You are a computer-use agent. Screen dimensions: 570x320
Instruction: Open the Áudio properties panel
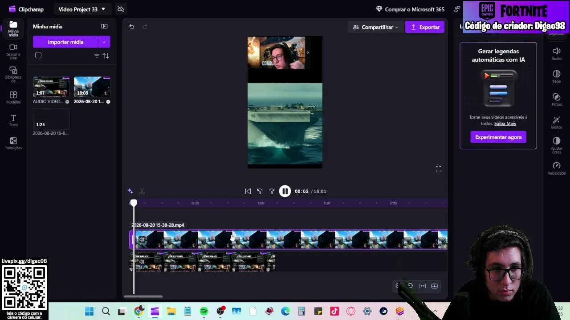point(557,54)
